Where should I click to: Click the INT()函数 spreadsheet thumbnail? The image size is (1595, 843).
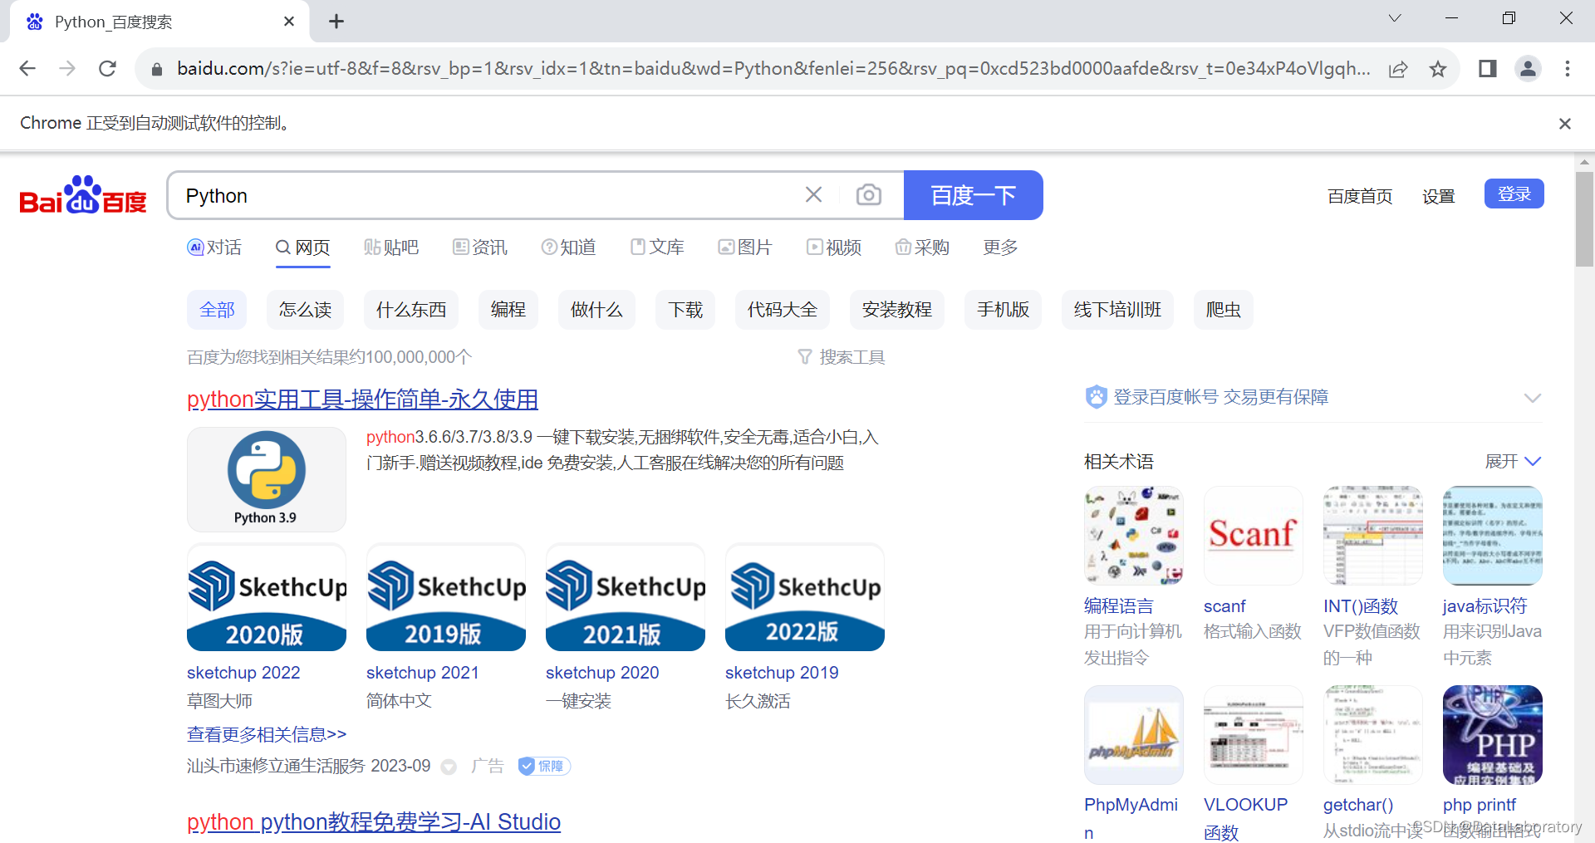(x=1373, y=536)
